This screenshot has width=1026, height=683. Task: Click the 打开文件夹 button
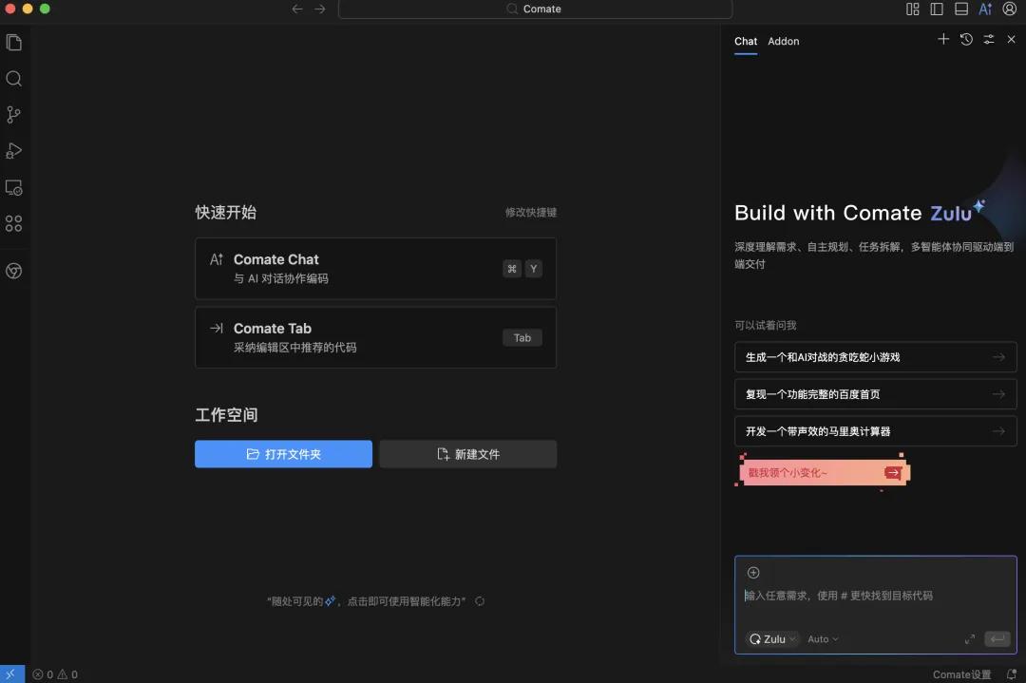[283, 454]
